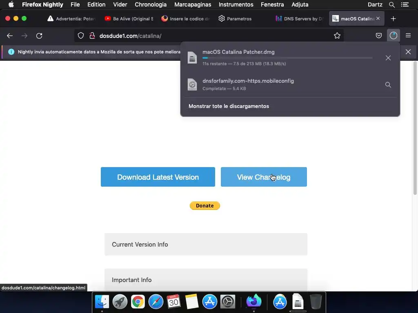
Task: Open the File menu
Action: [x=75, y=4]
